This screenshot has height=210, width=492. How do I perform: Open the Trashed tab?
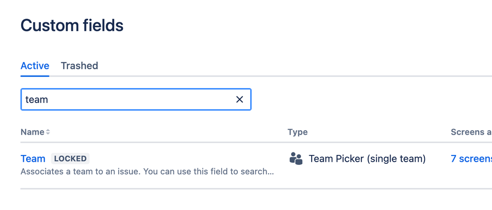79,66
